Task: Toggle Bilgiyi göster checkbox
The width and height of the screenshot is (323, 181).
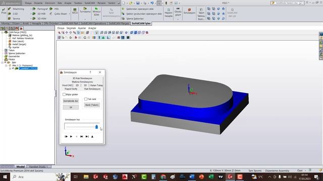Action: click(64, 95)
